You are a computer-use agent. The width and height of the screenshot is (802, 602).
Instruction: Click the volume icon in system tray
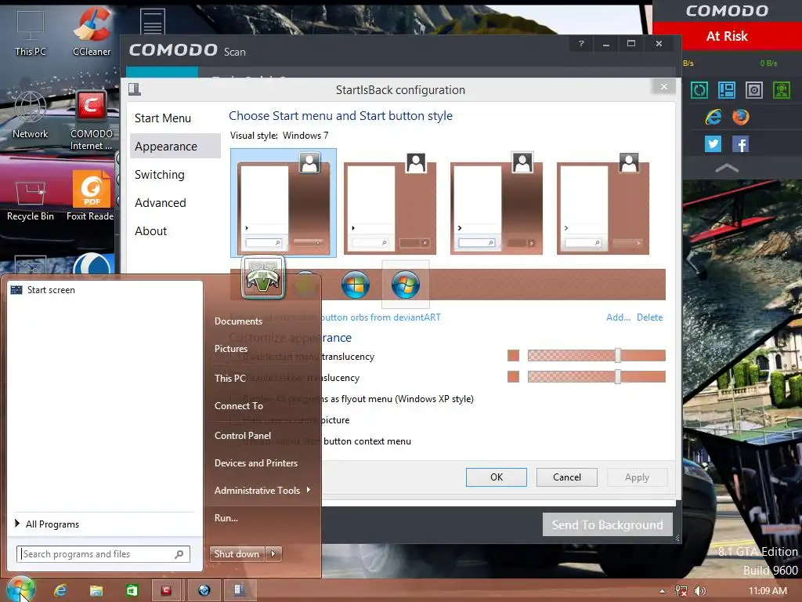tap(699, 591)
